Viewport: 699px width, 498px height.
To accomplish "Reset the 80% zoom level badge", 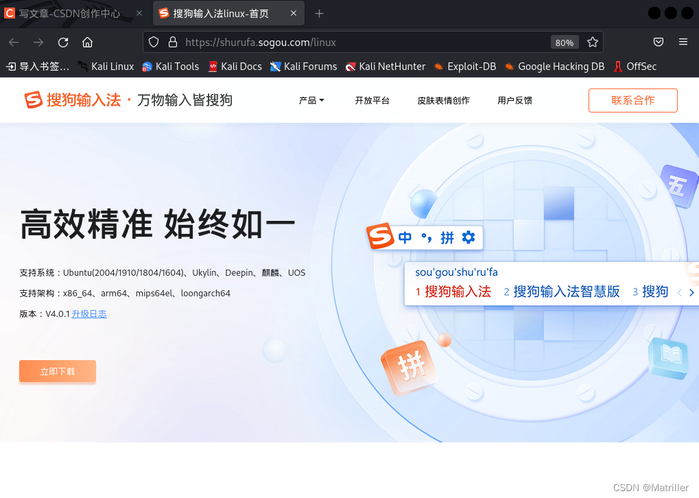I will pos(565,43).
